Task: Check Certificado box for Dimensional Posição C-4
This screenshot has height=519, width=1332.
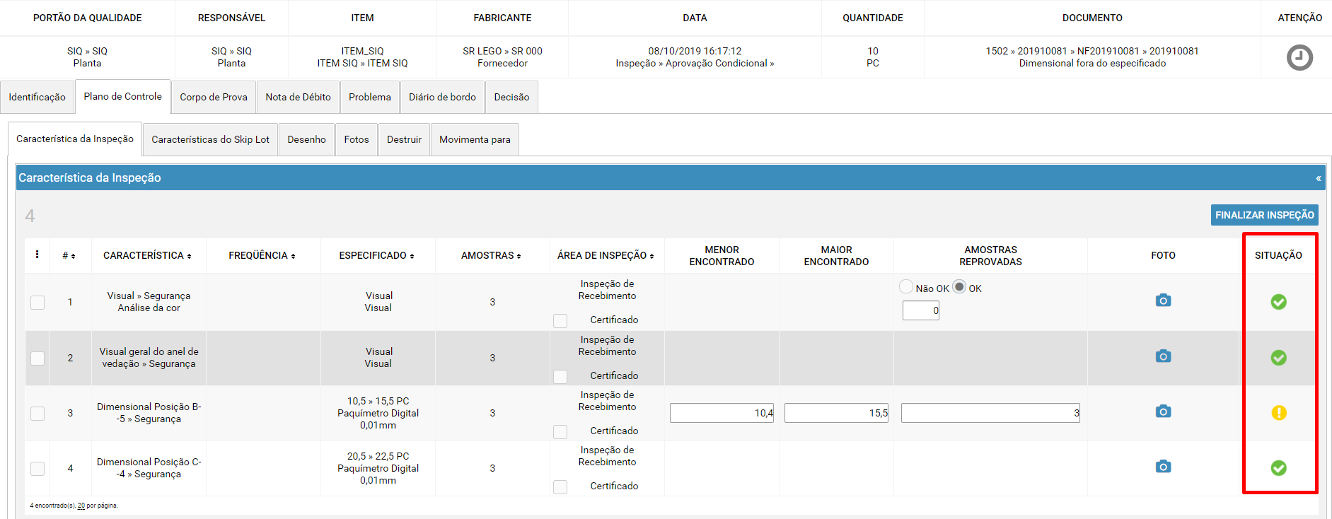Action: (x=560, y=487)
